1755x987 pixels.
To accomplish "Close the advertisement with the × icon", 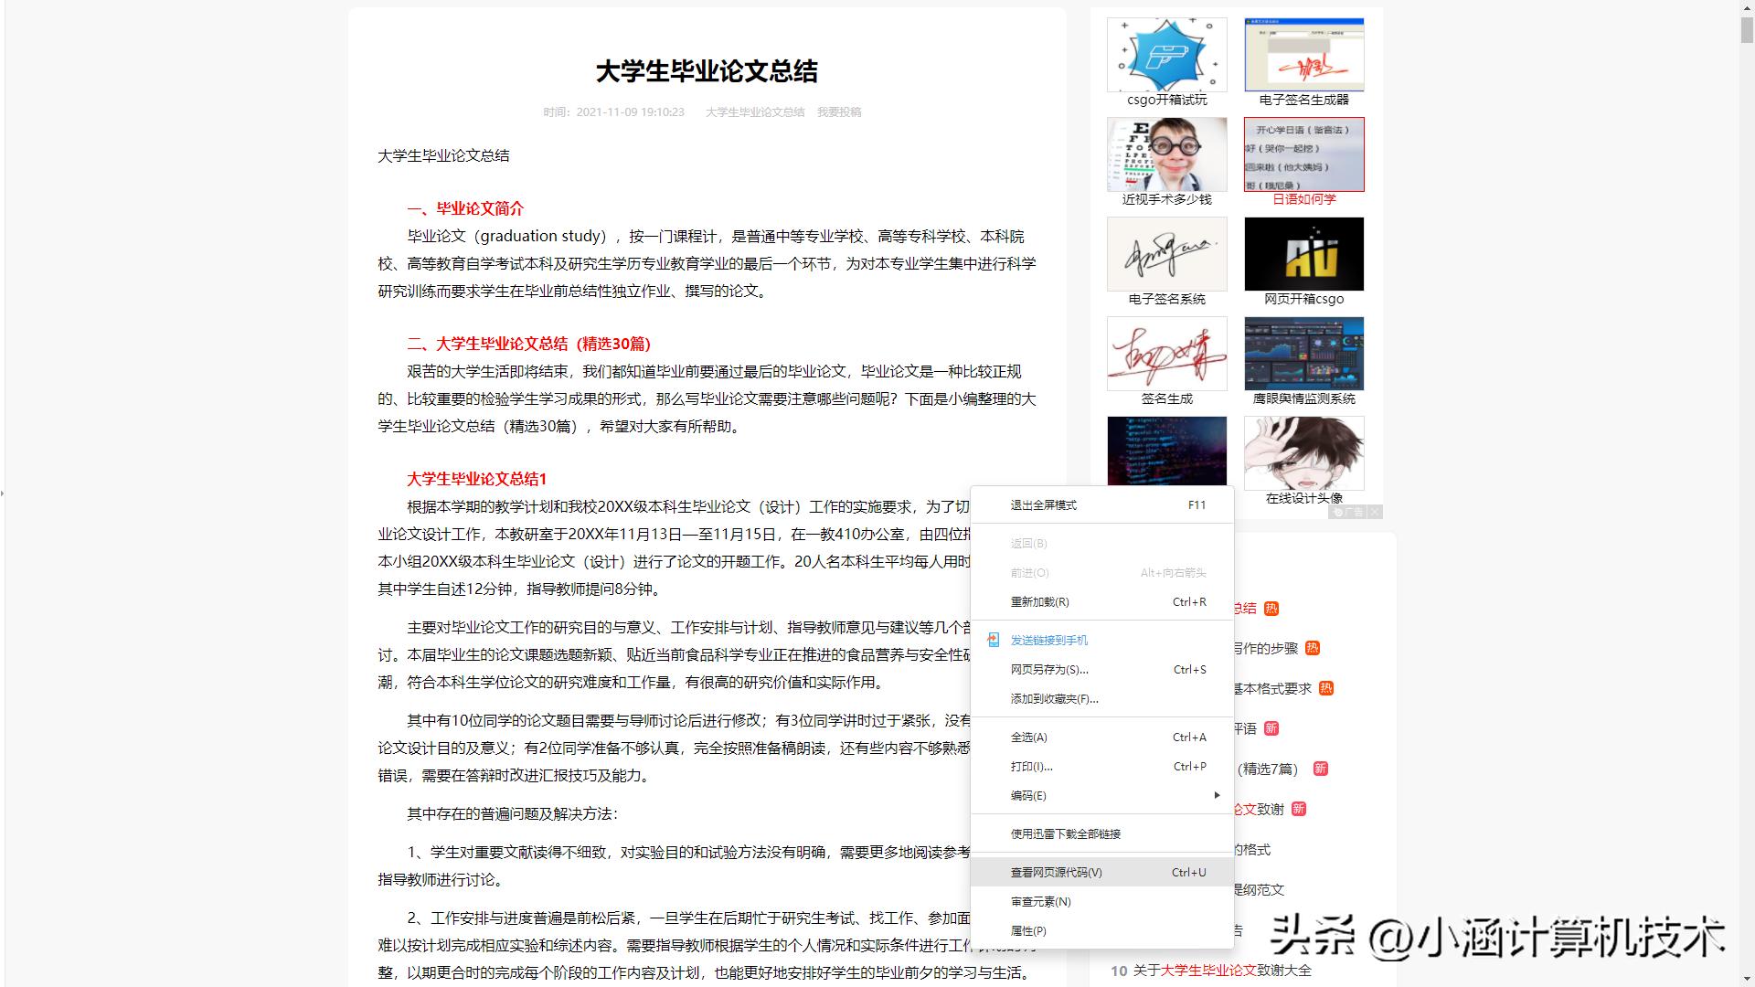I will pos(1375,512).
